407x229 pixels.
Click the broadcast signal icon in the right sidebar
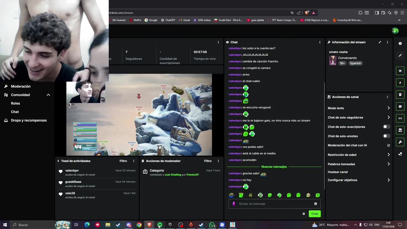(x=400, y=118)
